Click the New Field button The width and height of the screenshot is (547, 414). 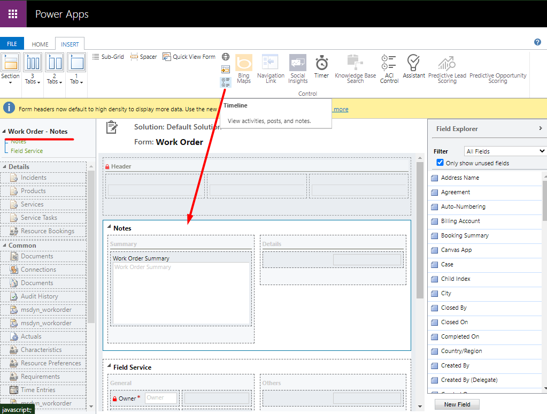457,404
